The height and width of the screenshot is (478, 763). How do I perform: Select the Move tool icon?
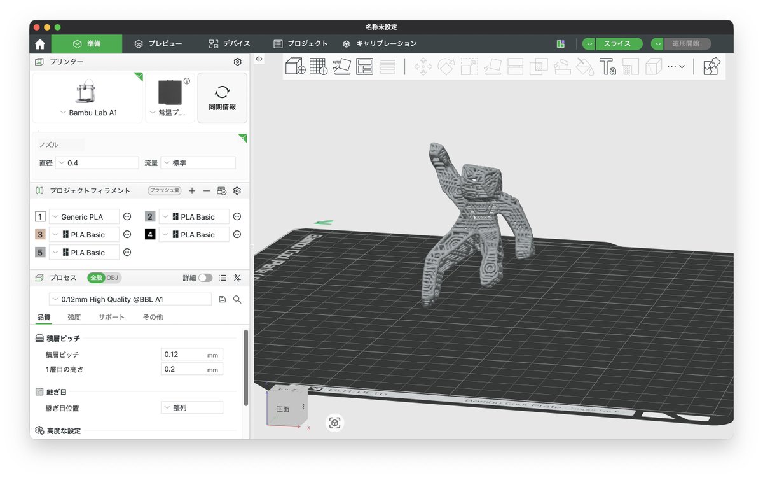coord(423,67)
